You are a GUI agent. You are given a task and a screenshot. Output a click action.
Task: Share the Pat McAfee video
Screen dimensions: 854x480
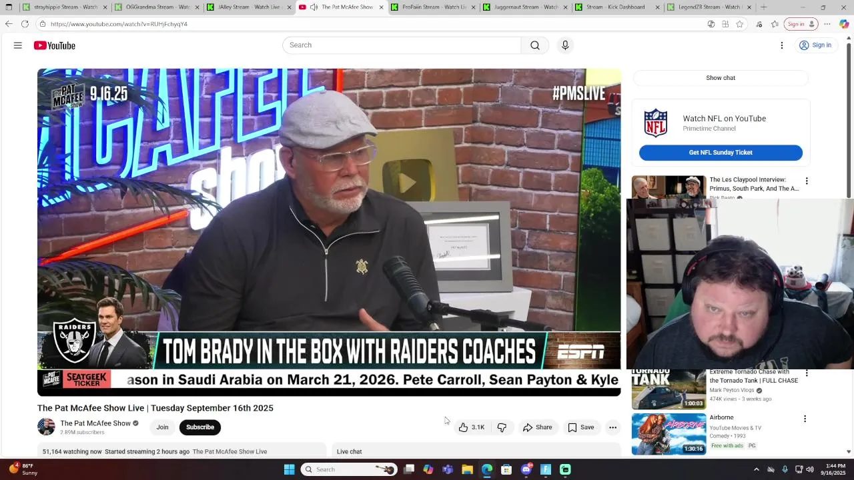click(x=538, y=427)
